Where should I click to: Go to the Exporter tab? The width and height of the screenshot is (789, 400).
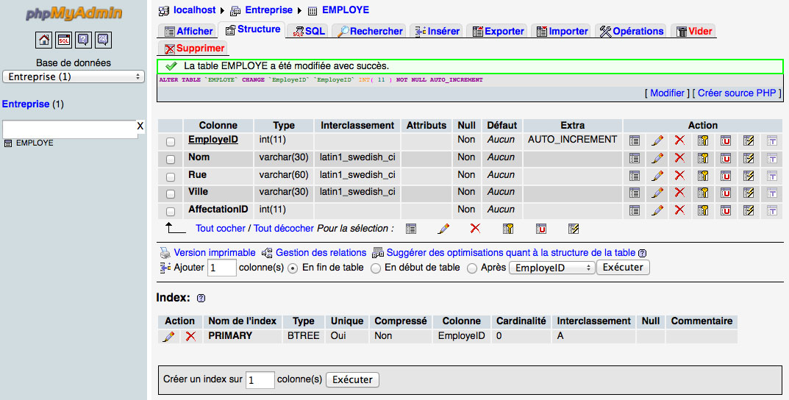497,31
